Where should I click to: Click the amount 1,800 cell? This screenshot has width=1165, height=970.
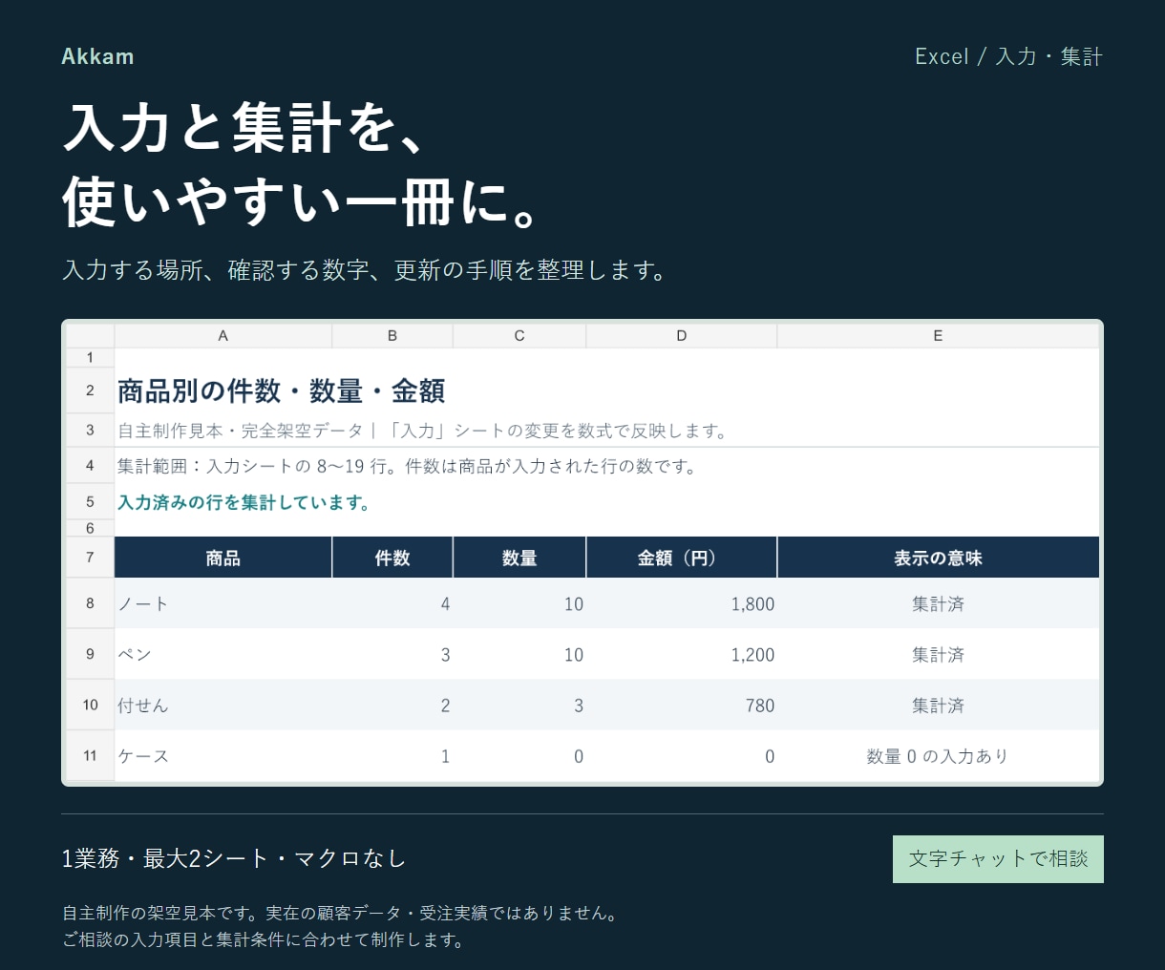point(682,603)
